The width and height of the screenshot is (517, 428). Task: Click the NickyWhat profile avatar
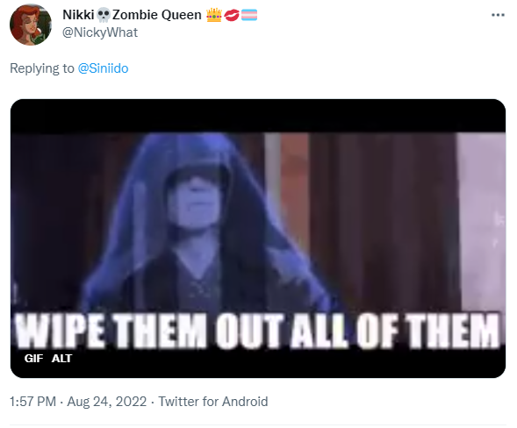pyautogui.click(x=31, y=25)
